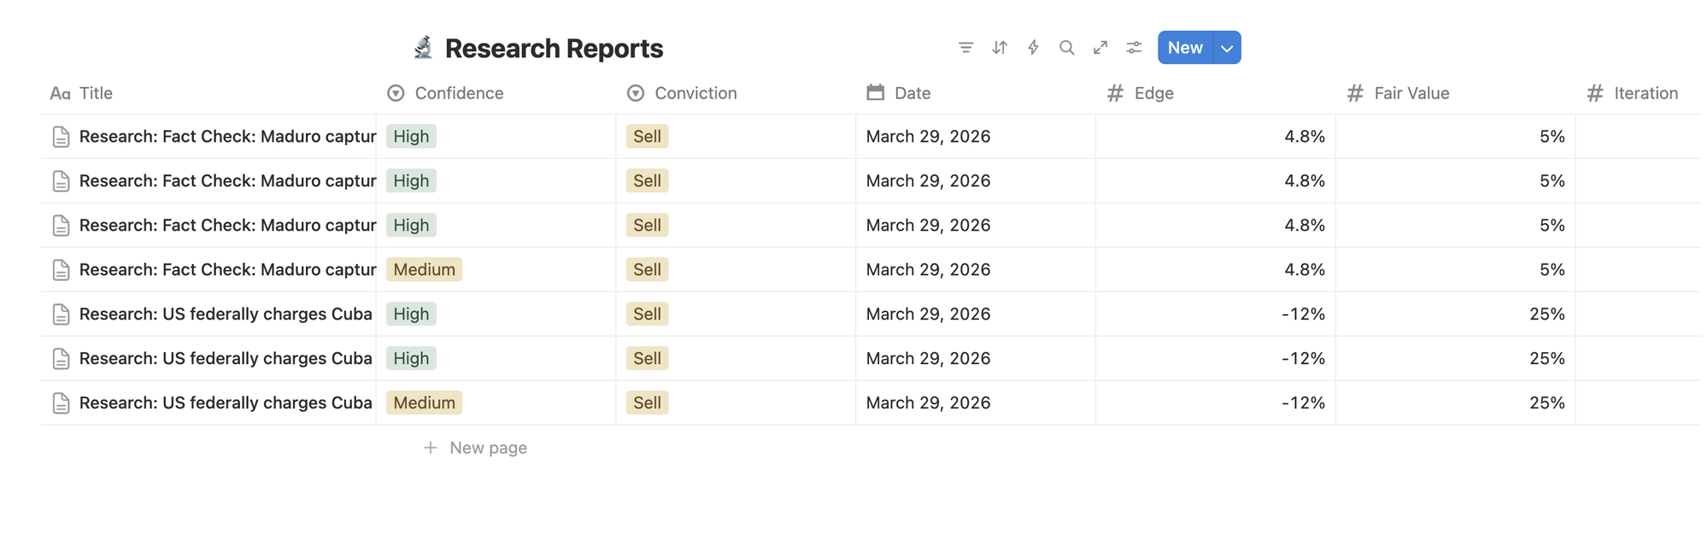Open the Fair Value column header
Screen dimensions: 1708x546
click(x=1456, y=93)
